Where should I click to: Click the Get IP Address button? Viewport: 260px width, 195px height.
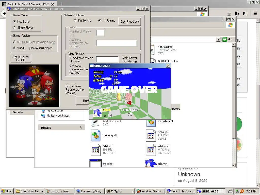coord(129,22)
